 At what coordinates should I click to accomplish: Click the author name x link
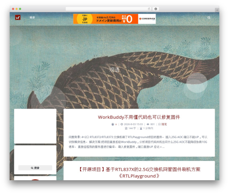click(x=116, y=124)
